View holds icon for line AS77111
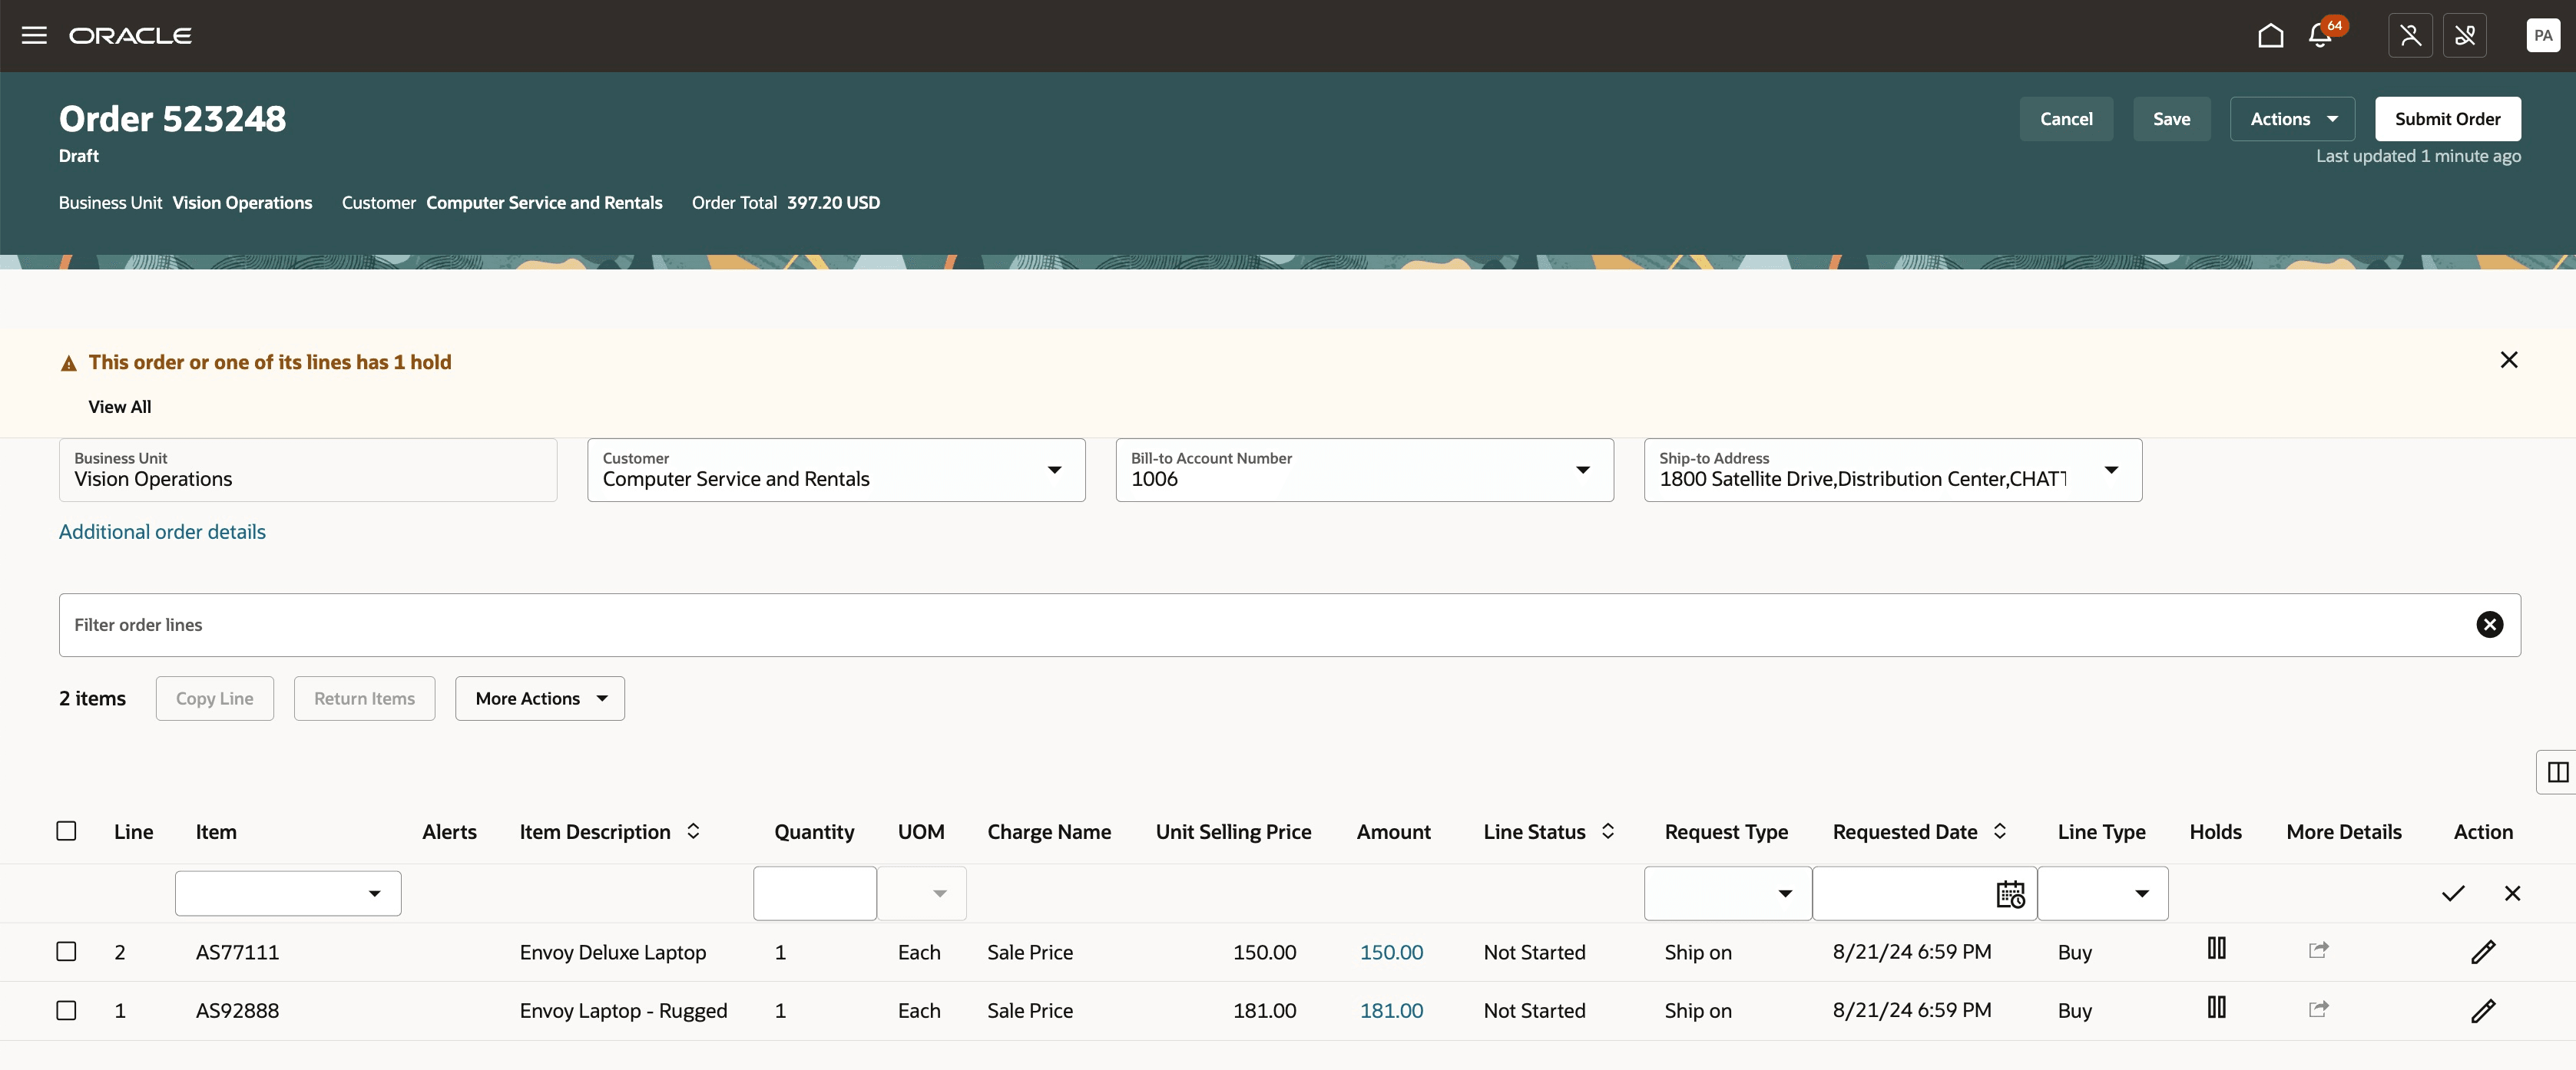This screenshot has width=2576, height=1070. pos(2216,948)
